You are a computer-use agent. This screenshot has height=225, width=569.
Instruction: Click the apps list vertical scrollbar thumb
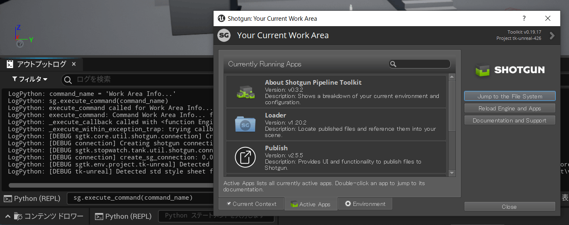452,106
